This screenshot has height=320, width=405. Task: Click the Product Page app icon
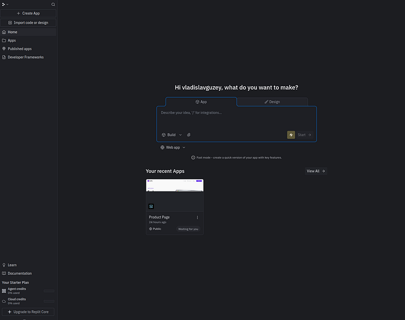[x=151, y=207]
